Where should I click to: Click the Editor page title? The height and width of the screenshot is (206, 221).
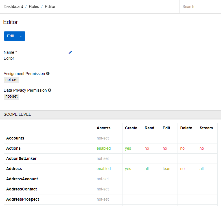(x=10, y=22)
